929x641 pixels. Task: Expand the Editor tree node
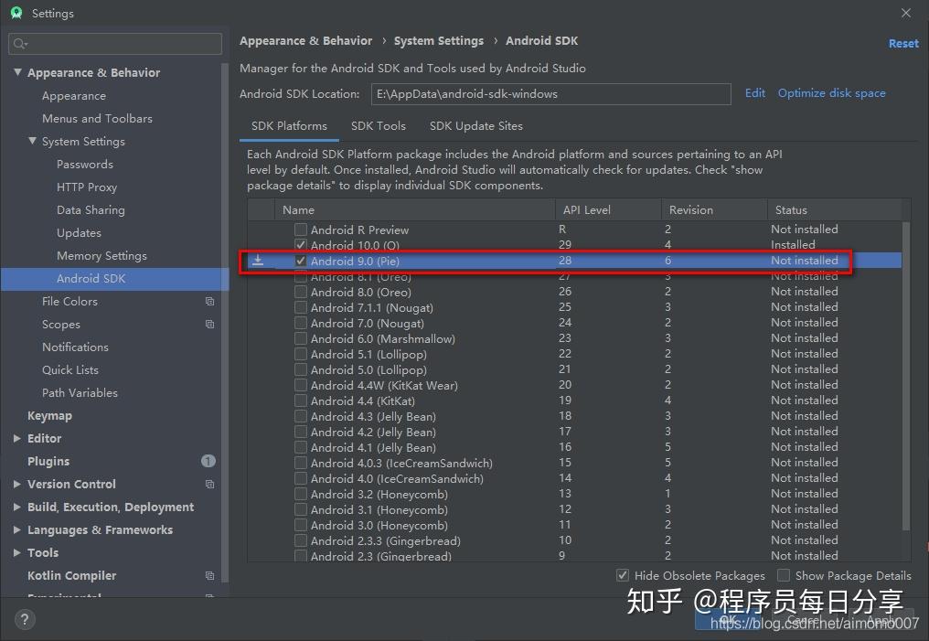click(17, 438)
